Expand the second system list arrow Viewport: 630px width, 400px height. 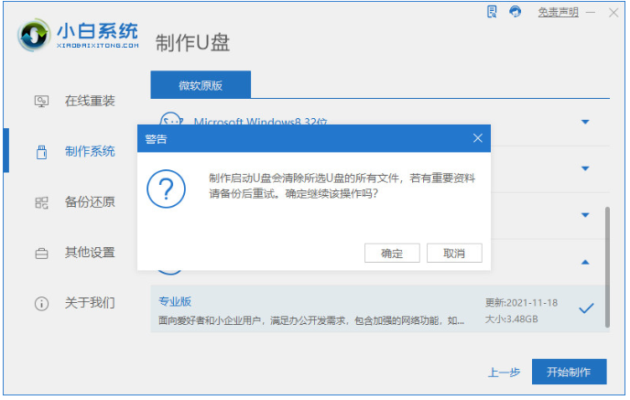point(585,168)
